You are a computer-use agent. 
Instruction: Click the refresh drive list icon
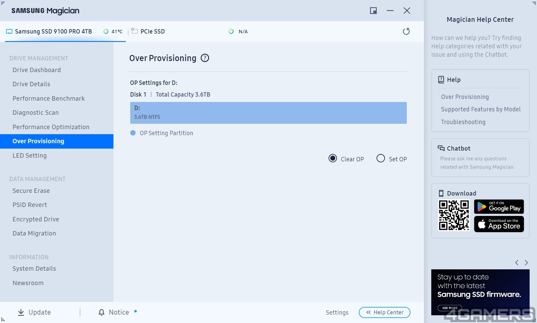point(406,31)
